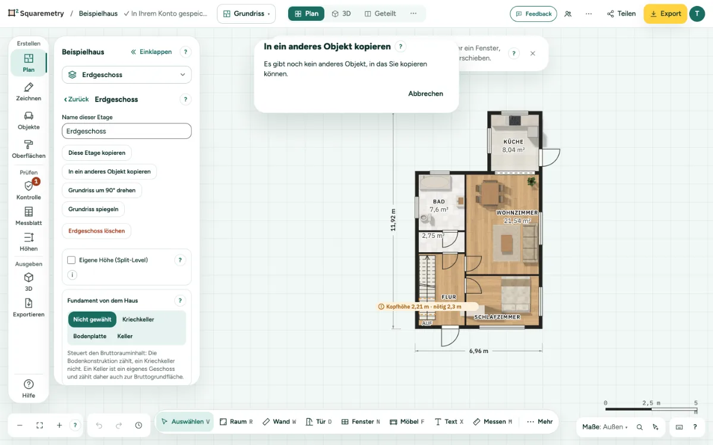
Task: Choose Bodenplatte as the foundation
Action: pyautogui.click(x=90, y=336)
